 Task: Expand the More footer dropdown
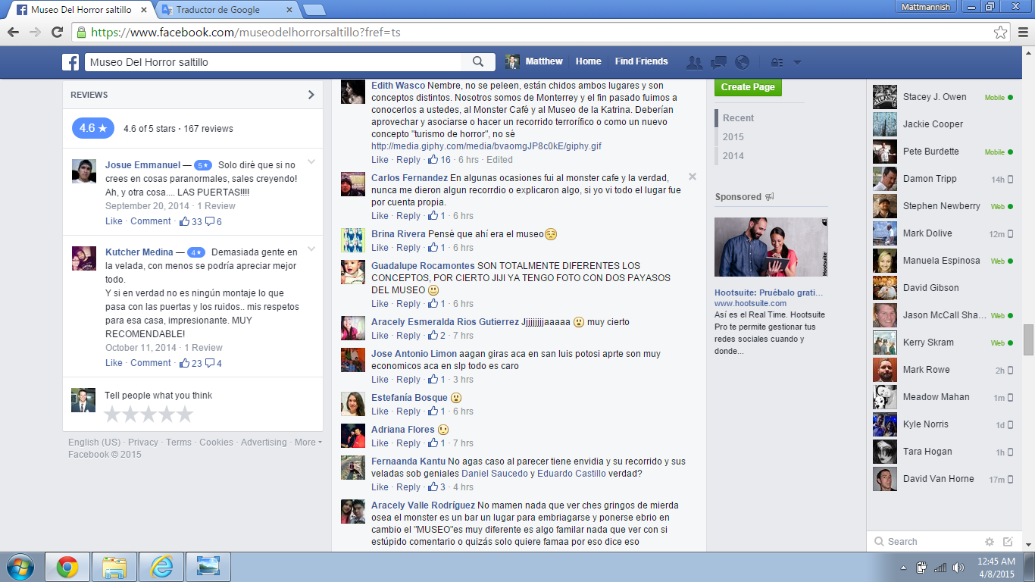tap(308, 443)
